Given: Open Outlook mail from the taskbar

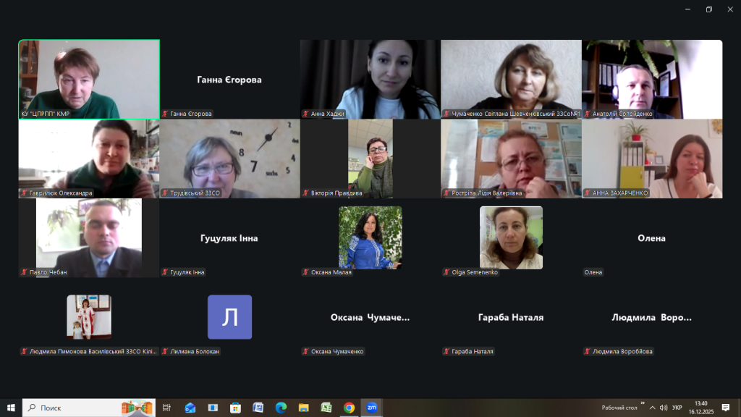Looking at the screenshot, I should [190, 408].
